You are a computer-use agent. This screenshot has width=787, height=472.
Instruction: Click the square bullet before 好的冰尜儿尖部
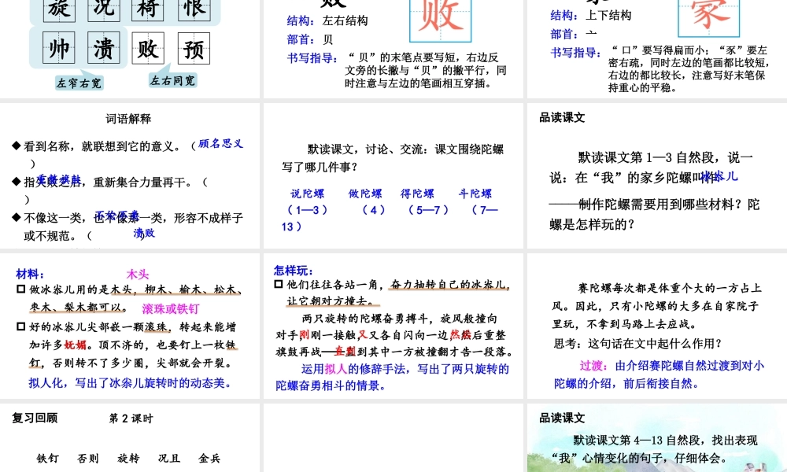(20, 326)
